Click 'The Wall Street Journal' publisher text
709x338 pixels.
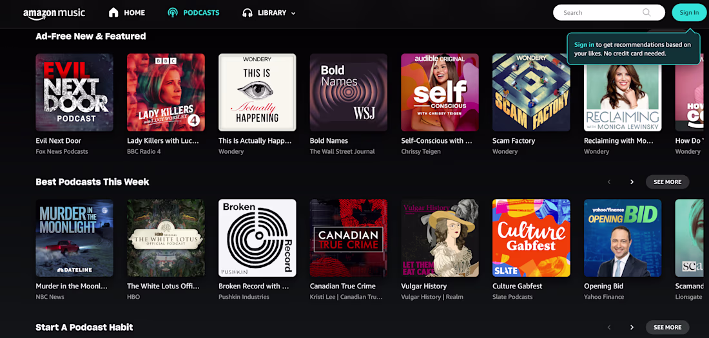click(x=342, y=151)
